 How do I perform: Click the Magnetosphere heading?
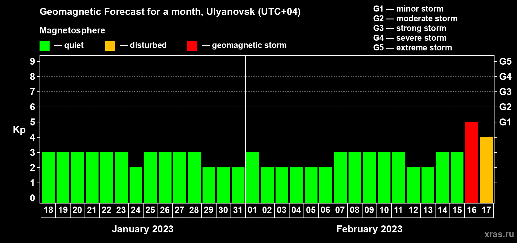pyautogui.click(x=72, y=30)
